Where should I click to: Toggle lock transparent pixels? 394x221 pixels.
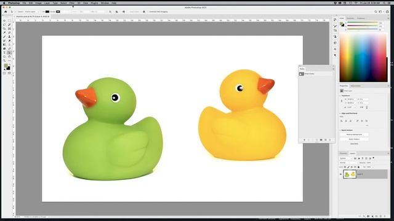click(x=345, y=167)
